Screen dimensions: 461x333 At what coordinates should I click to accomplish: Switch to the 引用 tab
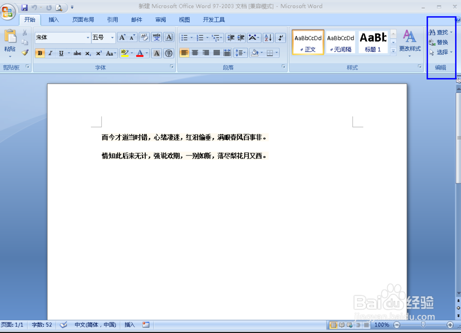[112, 20]
